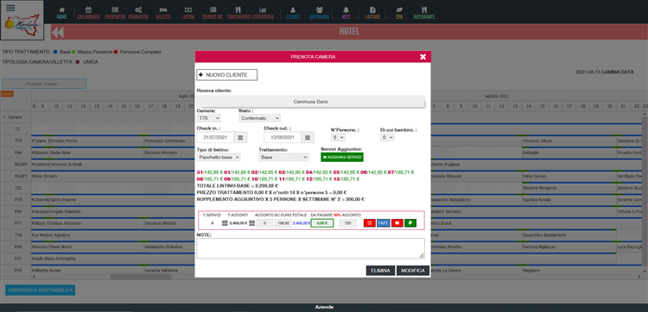Open Camere dropdown showing T70
648x312 pixels.
click(x=209, y=118)
